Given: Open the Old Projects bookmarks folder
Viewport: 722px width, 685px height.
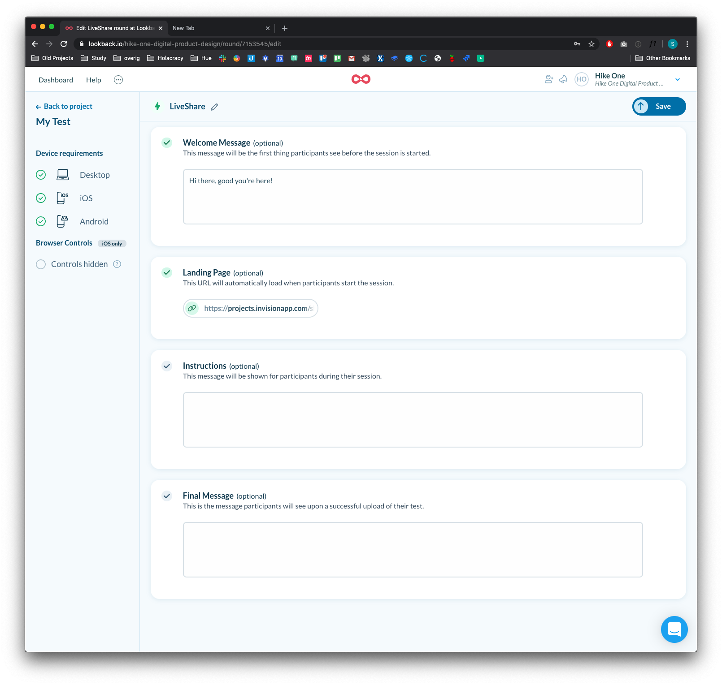Looking at the screenshot, I should coord(52,58).
